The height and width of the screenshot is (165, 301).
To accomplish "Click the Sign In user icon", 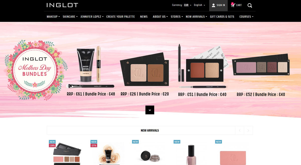I will pos(213,5).
